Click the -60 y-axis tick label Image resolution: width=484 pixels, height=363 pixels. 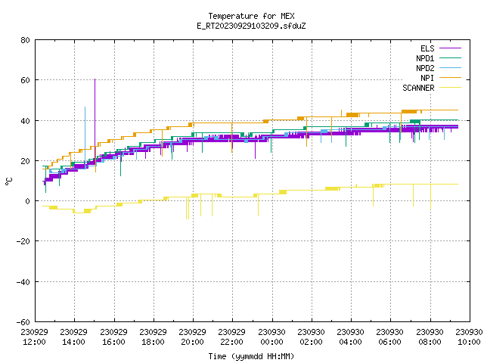(23, 322)
